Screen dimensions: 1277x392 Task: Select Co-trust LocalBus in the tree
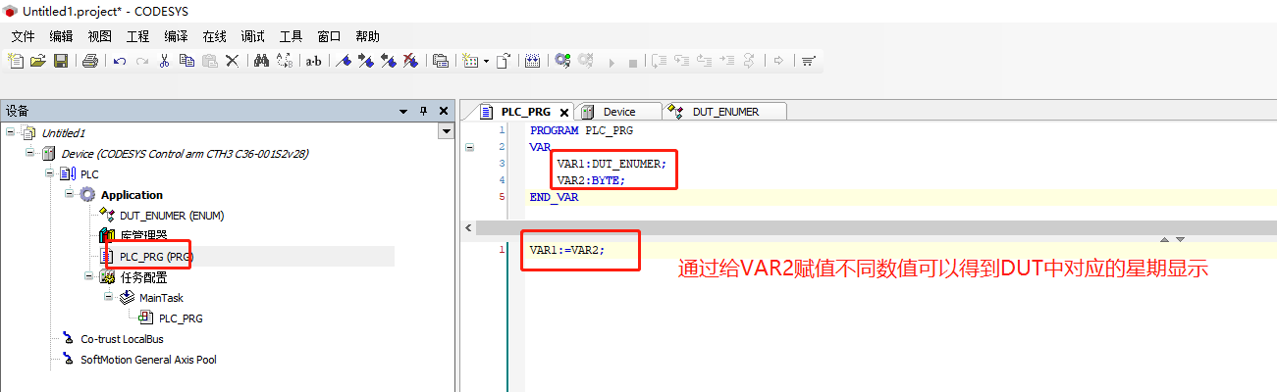(122, 338)
